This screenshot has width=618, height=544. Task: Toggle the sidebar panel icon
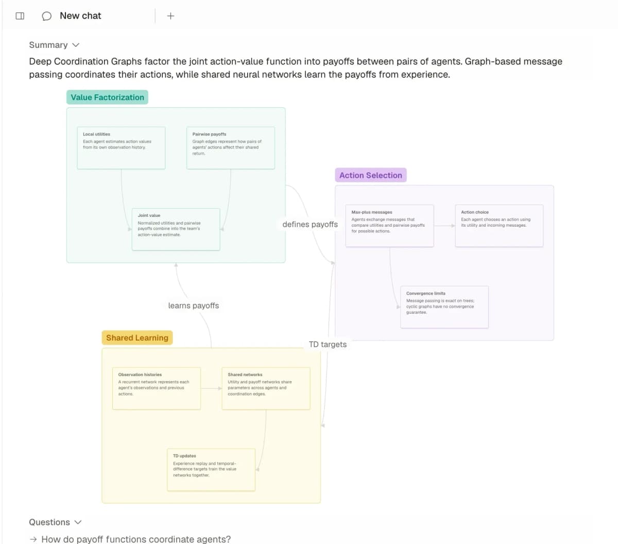pyautogui.click(x=20, y=16)
